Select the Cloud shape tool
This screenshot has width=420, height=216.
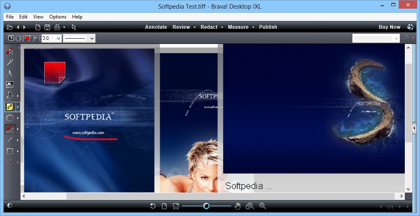click(x=10, y=118)
